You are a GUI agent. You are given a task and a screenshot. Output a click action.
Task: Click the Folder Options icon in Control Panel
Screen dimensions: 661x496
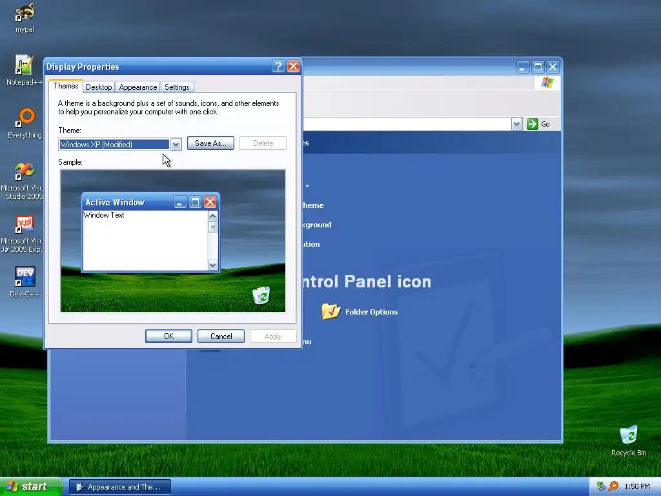(331, 311)
